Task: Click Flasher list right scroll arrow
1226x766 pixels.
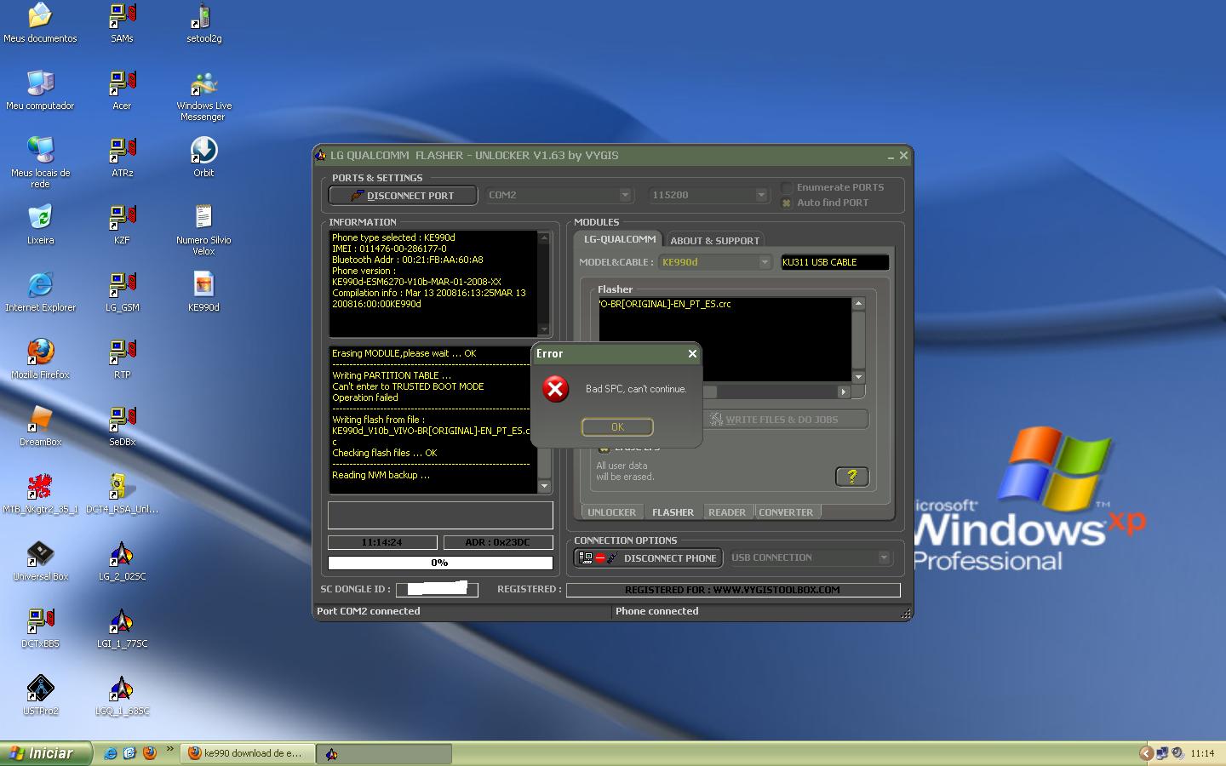Action: [x=844, y=392]
